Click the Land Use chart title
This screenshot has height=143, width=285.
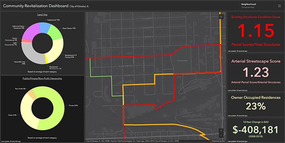42,14
